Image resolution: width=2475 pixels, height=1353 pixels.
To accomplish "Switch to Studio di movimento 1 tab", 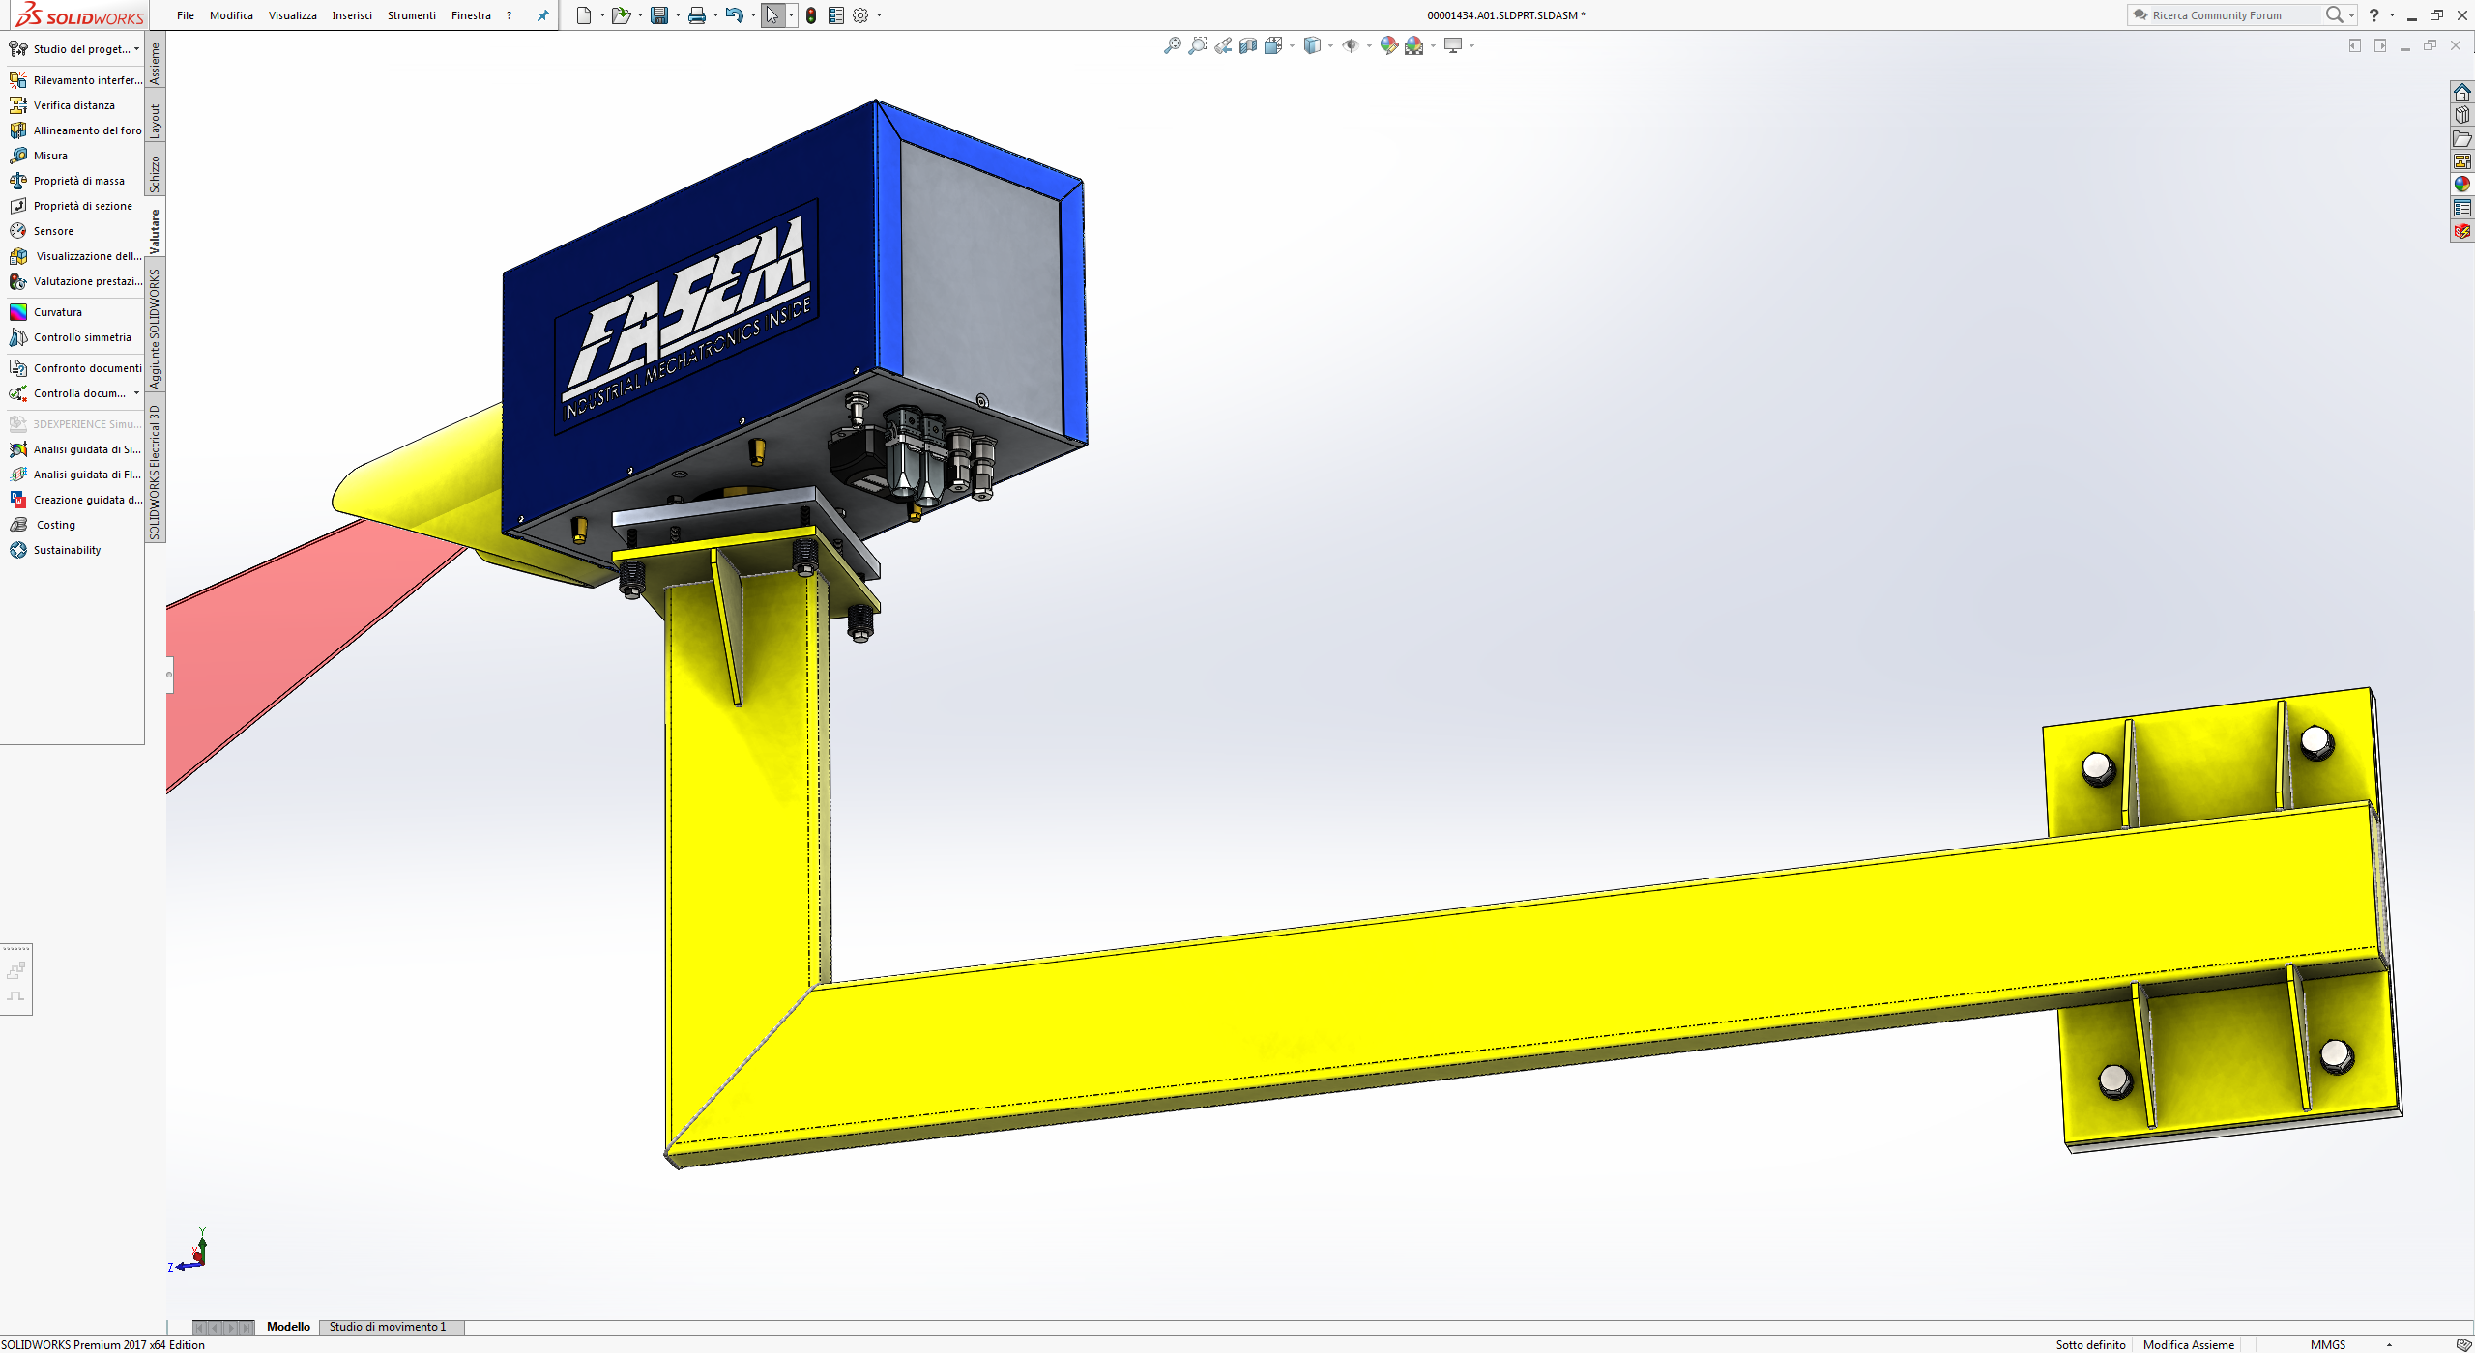I will tap(388, 1327).
